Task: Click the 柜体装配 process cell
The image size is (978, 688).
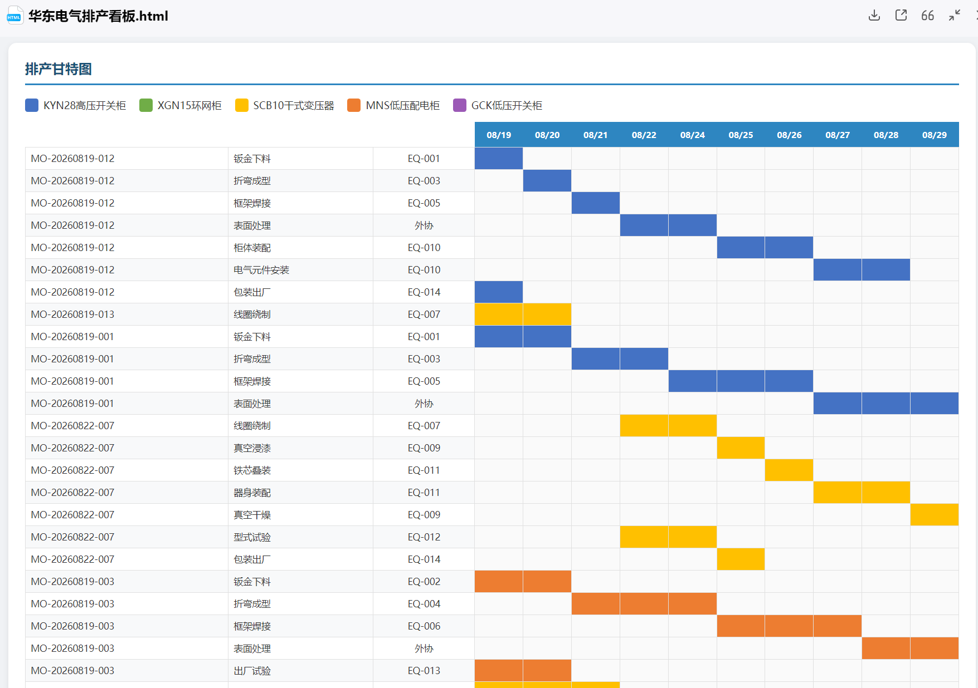Action: [301, 248]
